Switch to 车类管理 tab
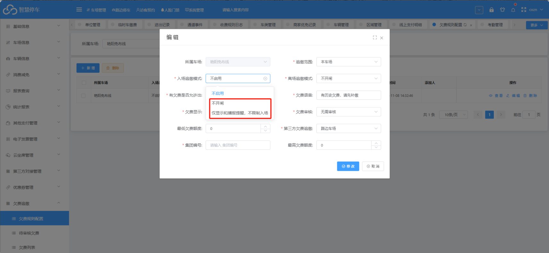 [x=265, y=25]
